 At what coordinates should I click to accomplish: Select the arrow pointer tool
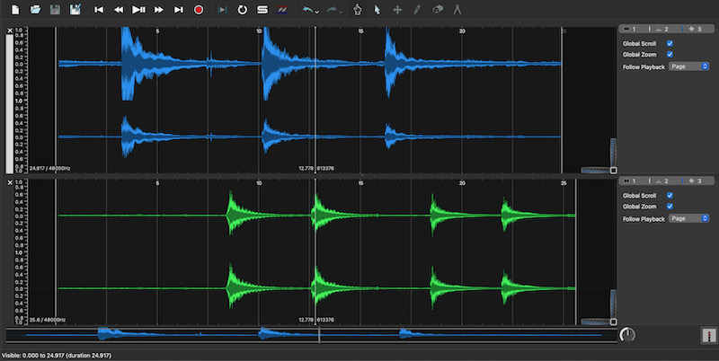pos(377,9)
